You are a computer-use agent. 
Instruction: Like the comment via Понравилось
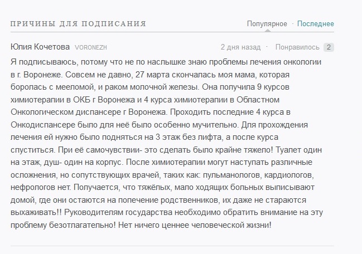click(297, 47)
